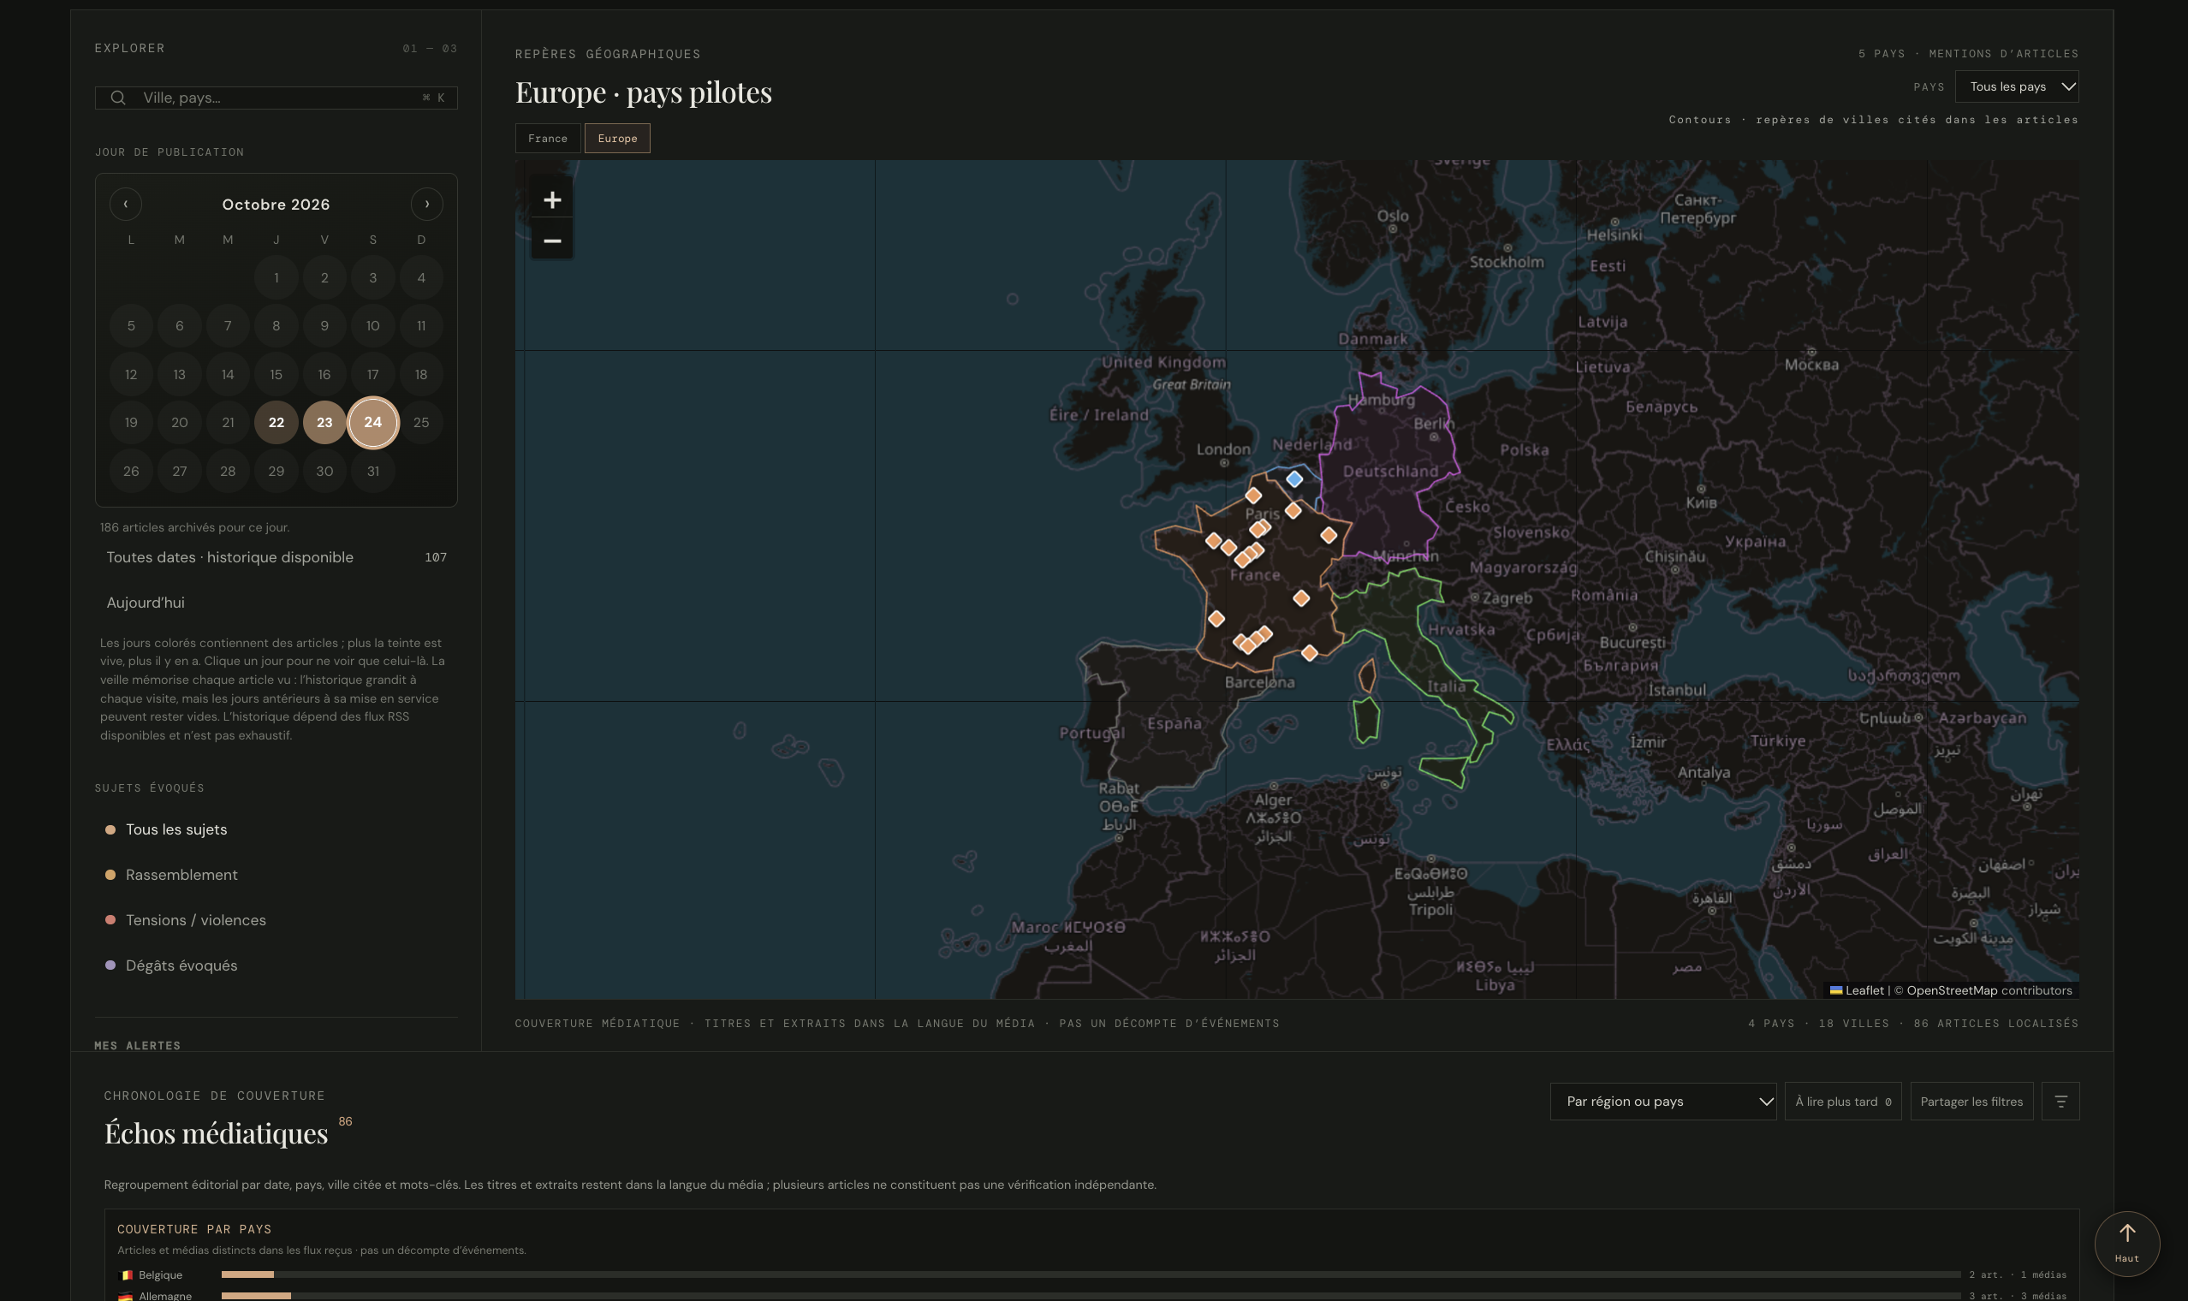Image resolution: width=2188 pixels, height=1301 pixels.
Task: Click Partager les filtres button
Action: tap(1971, 1101)
